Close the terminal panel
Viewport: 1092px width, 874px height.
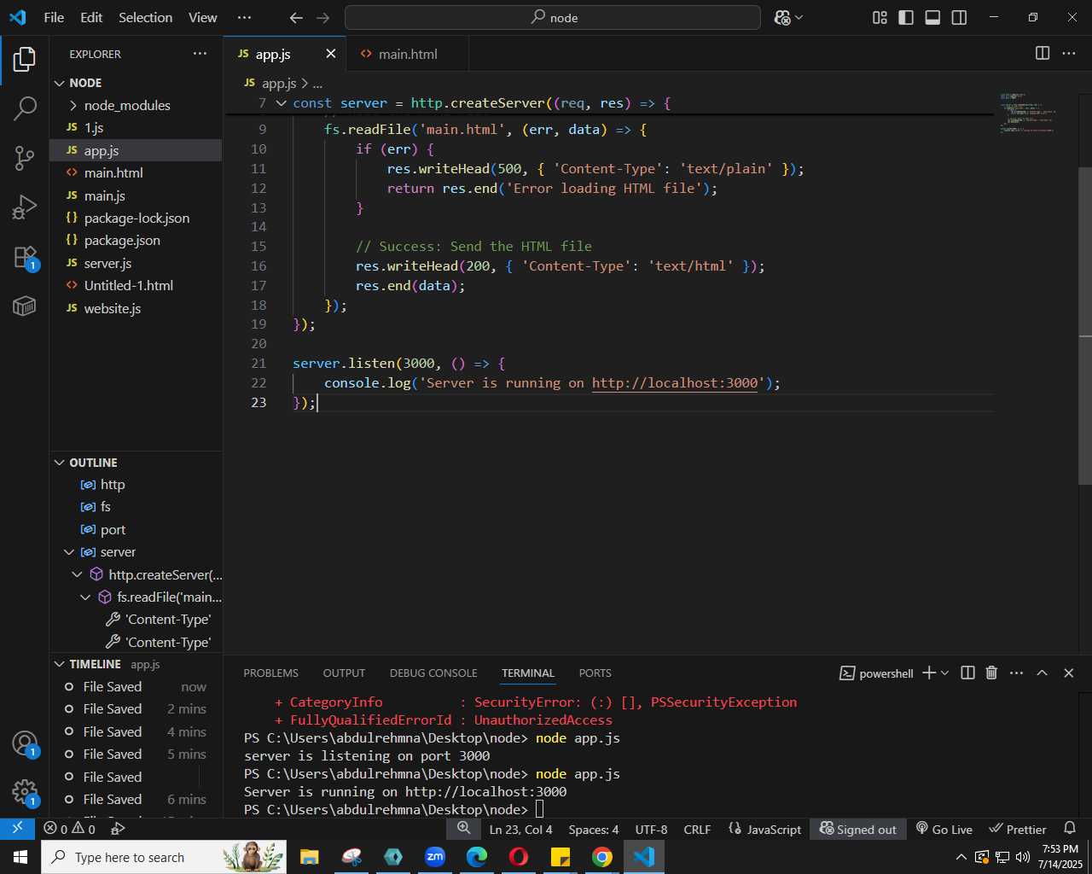pos(1068,673)
